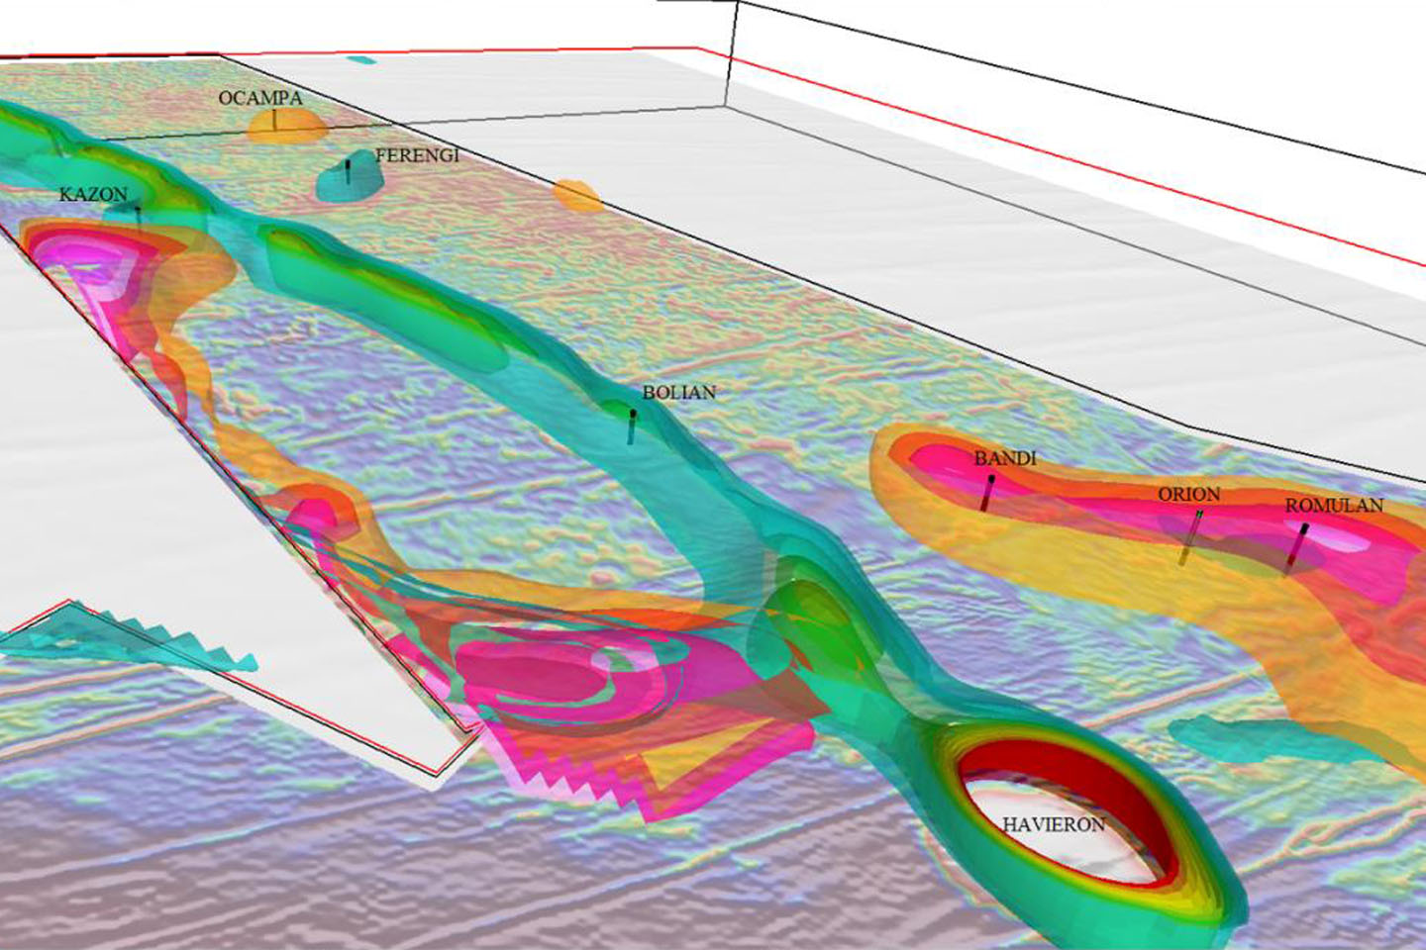Click the HAVIERON label text
Image resolution: width=1426 pixels, height=950 pixels.
pos(1054,824)
